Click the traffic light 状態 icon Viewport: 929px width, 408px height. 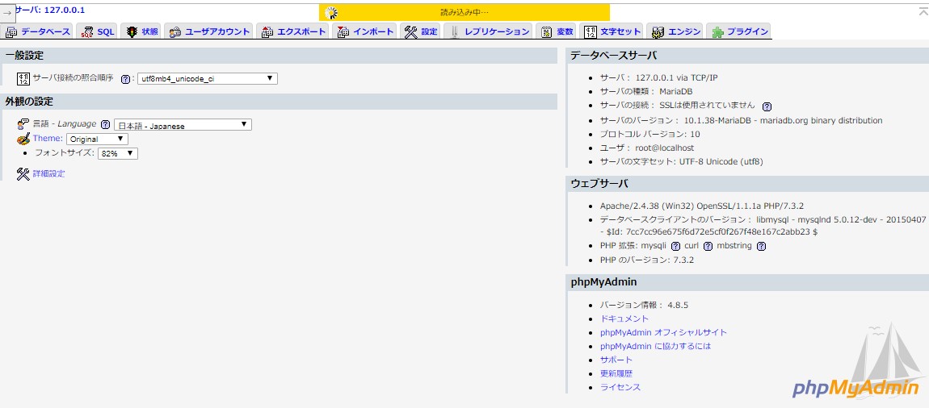click(132, 32)
